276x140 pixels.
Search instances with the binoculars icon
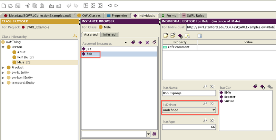[x=154, y=134]
